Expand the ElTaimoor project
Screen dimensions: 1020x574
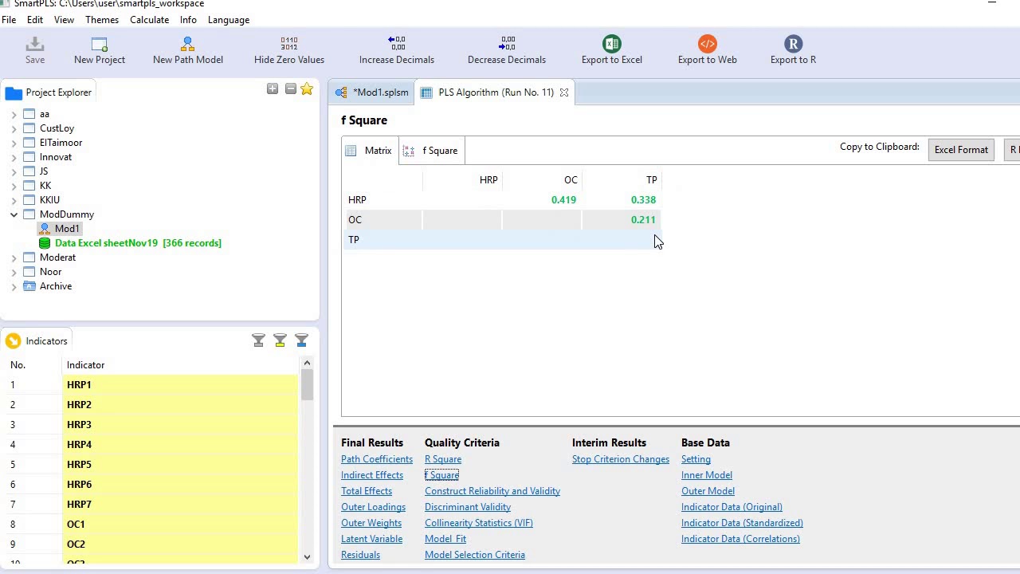coord(14,143)
